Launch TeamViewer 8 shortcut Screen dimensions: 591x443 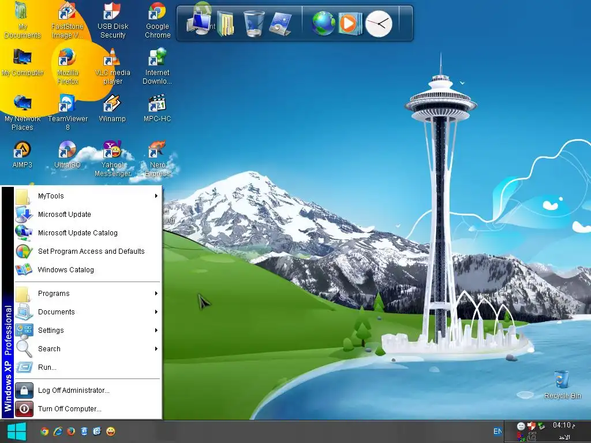pyautogui.click(x=68, y=112)
